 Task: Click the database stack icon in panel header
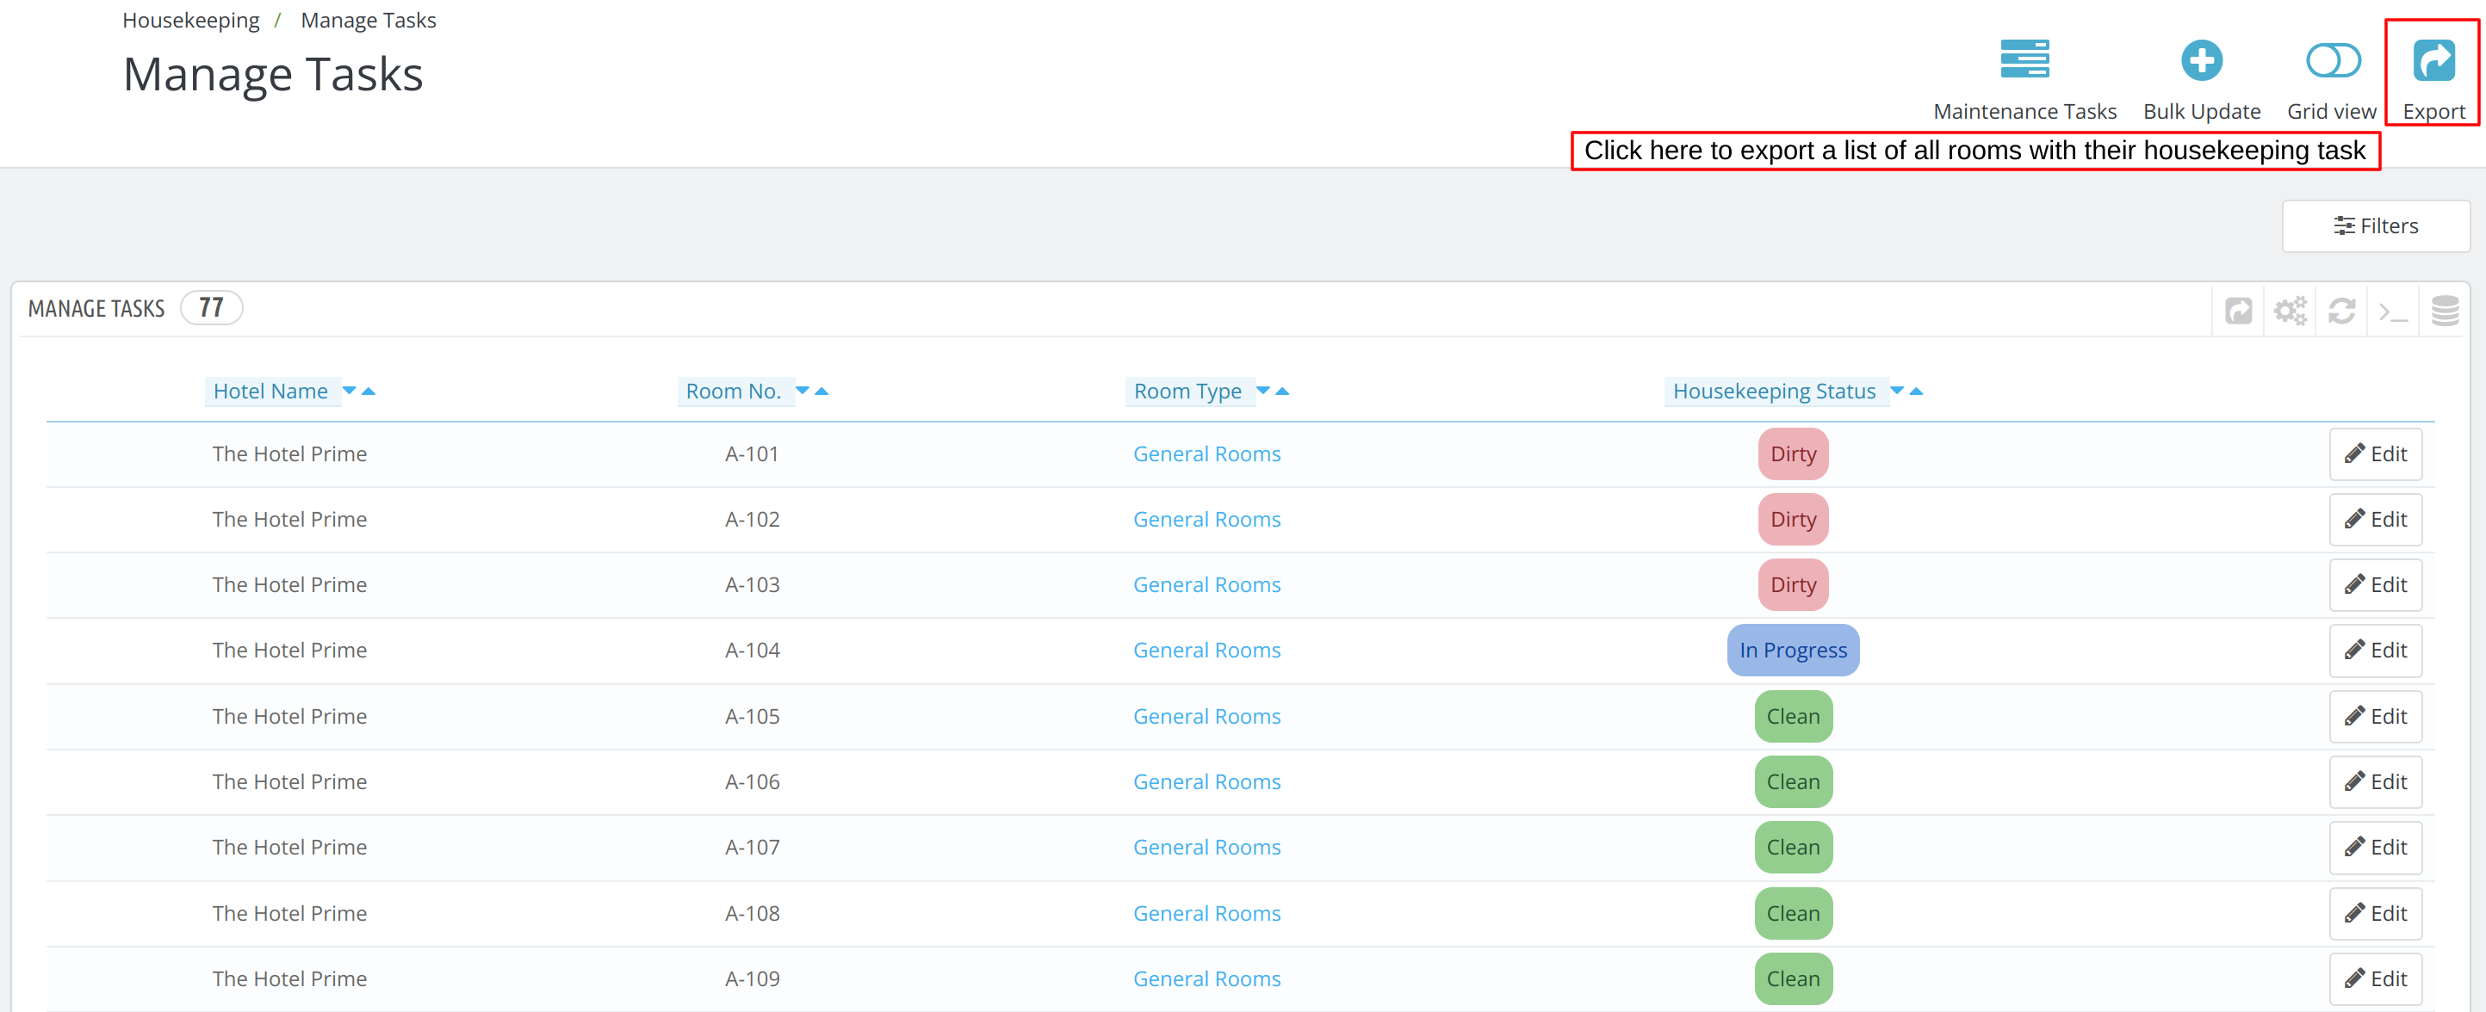pos(2445,311)
